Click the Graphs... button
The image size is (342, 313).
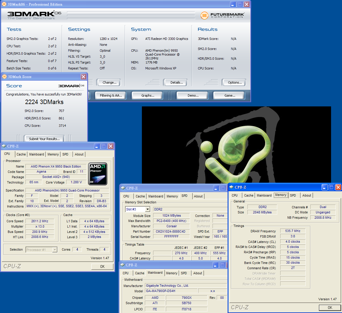point(148,95)
